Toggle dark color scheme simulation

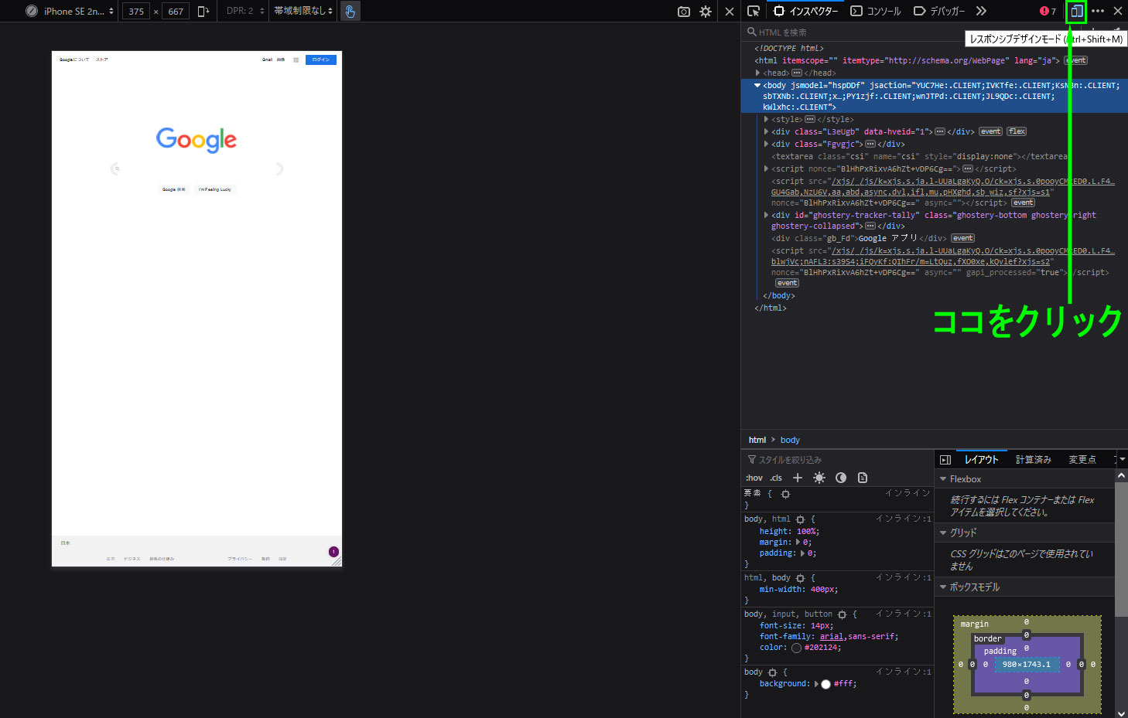point(841,478)
